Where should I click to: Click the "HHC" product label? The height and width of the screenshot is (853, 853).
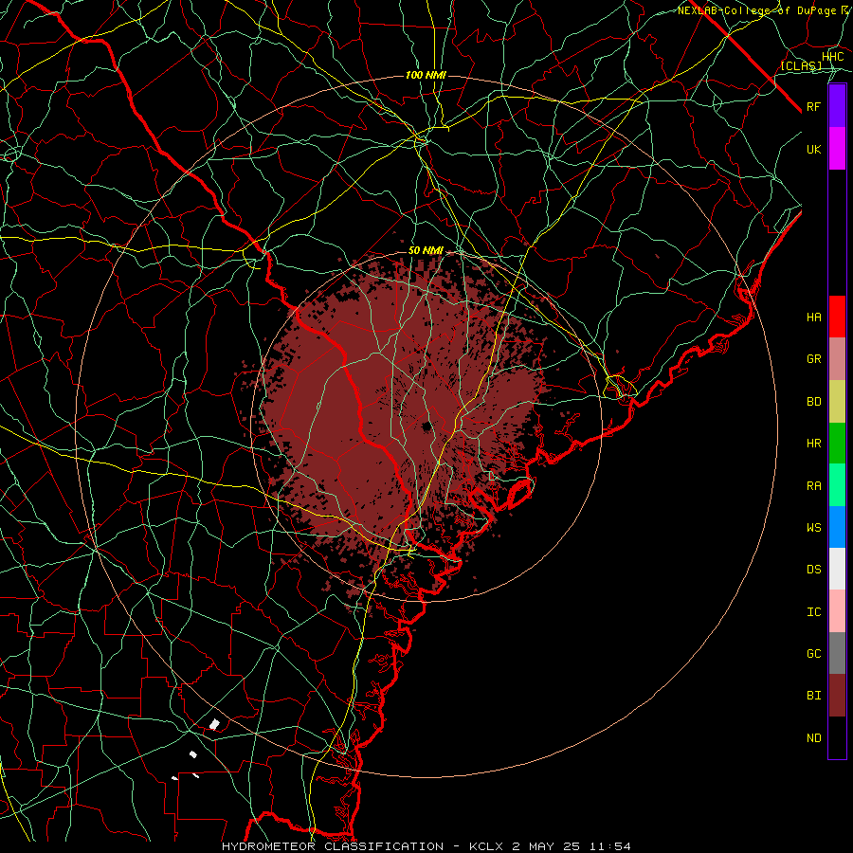[x=833, y=57]
